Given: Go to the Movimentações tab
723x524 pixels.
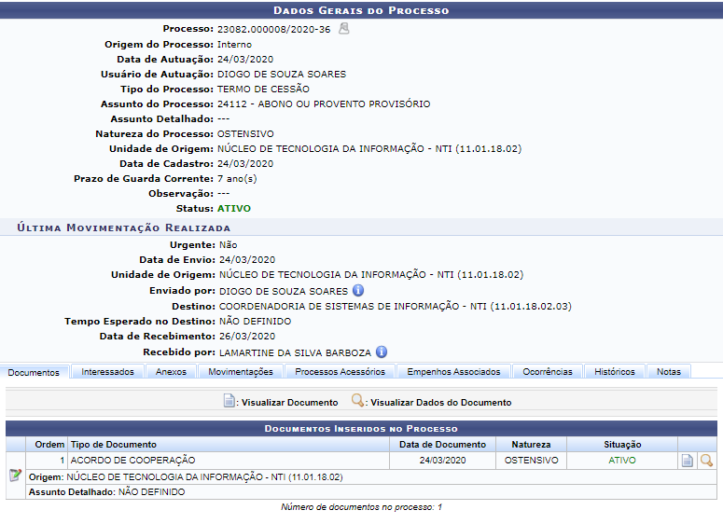Looking at the screenshot, I should (241, 372).
